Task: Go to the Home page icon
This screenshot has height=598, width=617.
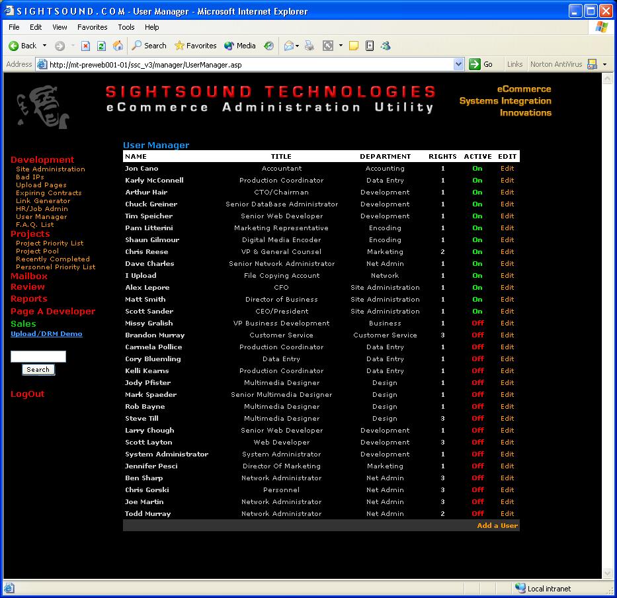Action: tap(118, 46)
